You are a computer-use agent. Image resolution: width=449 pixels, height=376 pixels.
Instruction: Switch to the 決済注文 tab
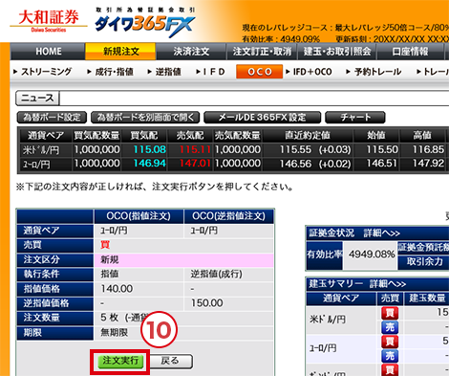tap(191, 52)
